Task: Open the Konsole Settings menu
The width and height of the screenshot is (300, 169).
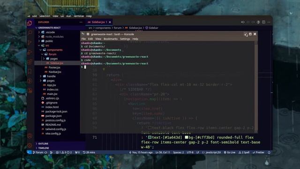Action: tap(125, 39)
